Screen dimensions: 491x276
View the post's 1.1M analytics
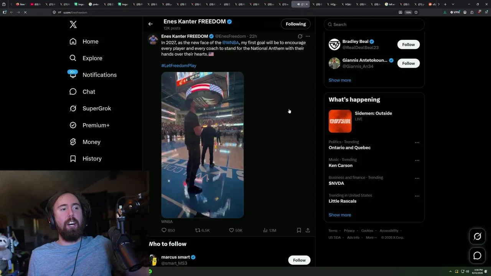(x=269, y=230)
